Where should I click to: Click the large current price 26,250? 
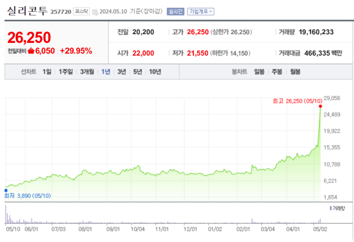(x=29, y=37)
